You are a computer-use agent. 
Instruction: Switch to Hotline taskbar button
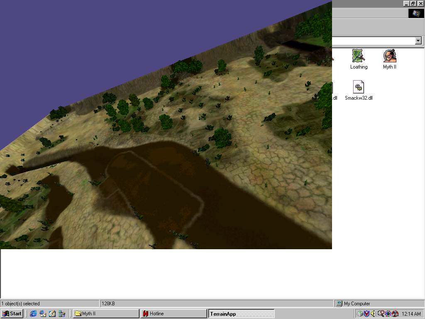pyautogui.click(x=173, y=314)
